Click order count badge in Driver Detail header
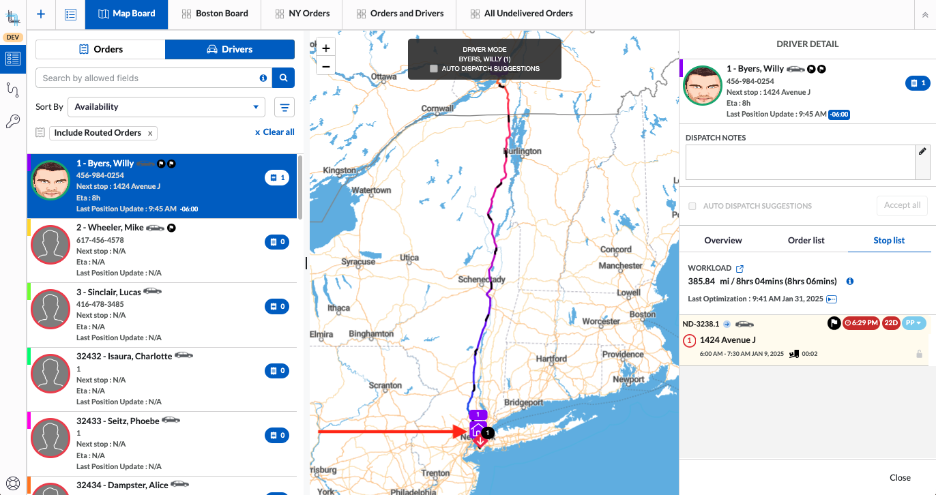This screenshot has width=936, height=495. [917, 83]
